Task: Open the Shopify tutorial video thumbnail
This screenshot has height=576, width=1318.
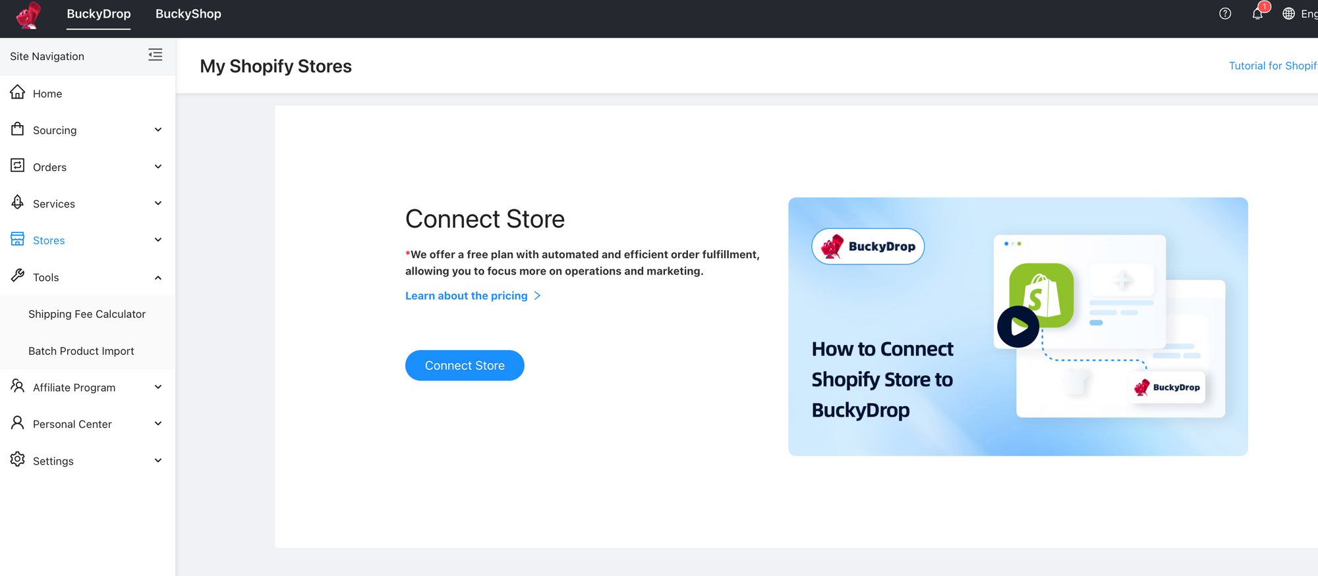Action: pos(1018,327)
